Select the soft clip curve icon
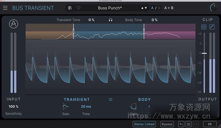221x128 pixels. (x=212, y=27)
